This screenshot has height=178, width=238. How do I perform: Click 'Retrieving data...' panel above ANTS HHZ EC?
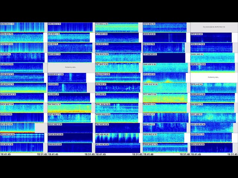[x=213, y=78]
